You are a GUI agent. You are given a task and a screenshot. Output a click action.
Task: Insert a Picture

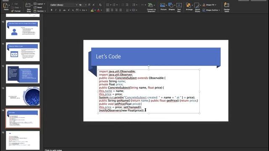coord(163,7)
